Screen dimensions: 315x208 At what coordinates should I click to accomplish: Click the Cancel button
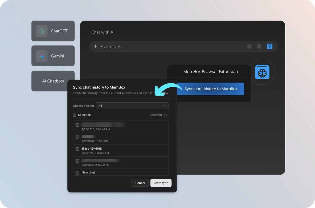(x=140, y=183)
